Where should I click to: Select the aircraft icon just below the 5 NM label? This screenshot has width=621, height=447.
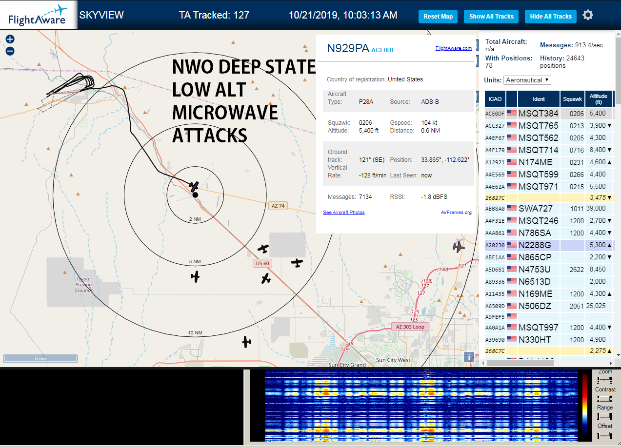tap(196, 277)
